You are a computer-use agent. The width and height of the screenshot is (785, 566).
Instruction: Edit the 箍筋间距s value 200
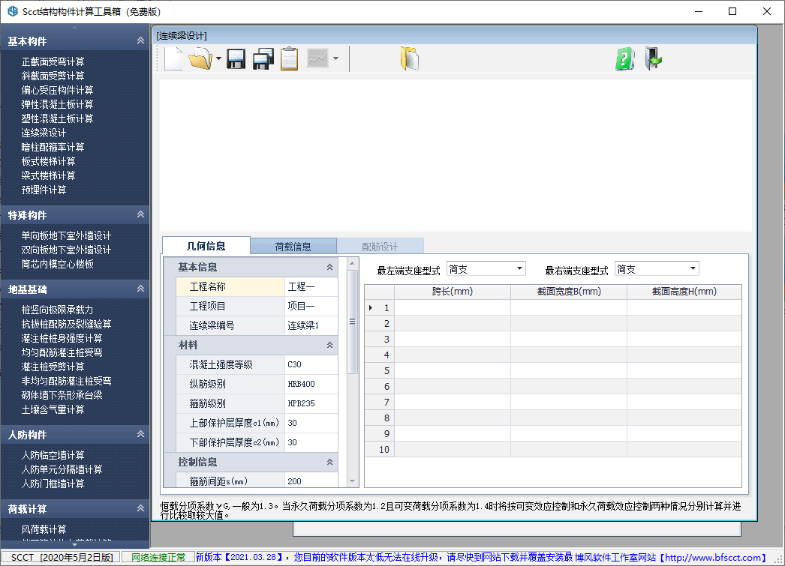(311, 481)
